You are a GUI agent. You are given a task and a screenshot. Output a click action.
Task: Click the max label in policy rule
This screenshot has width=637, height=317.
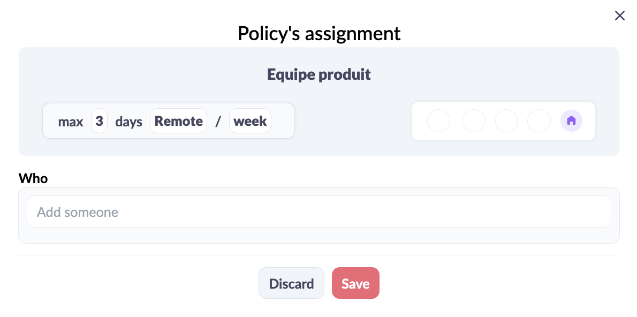click(x=71, y=122)
